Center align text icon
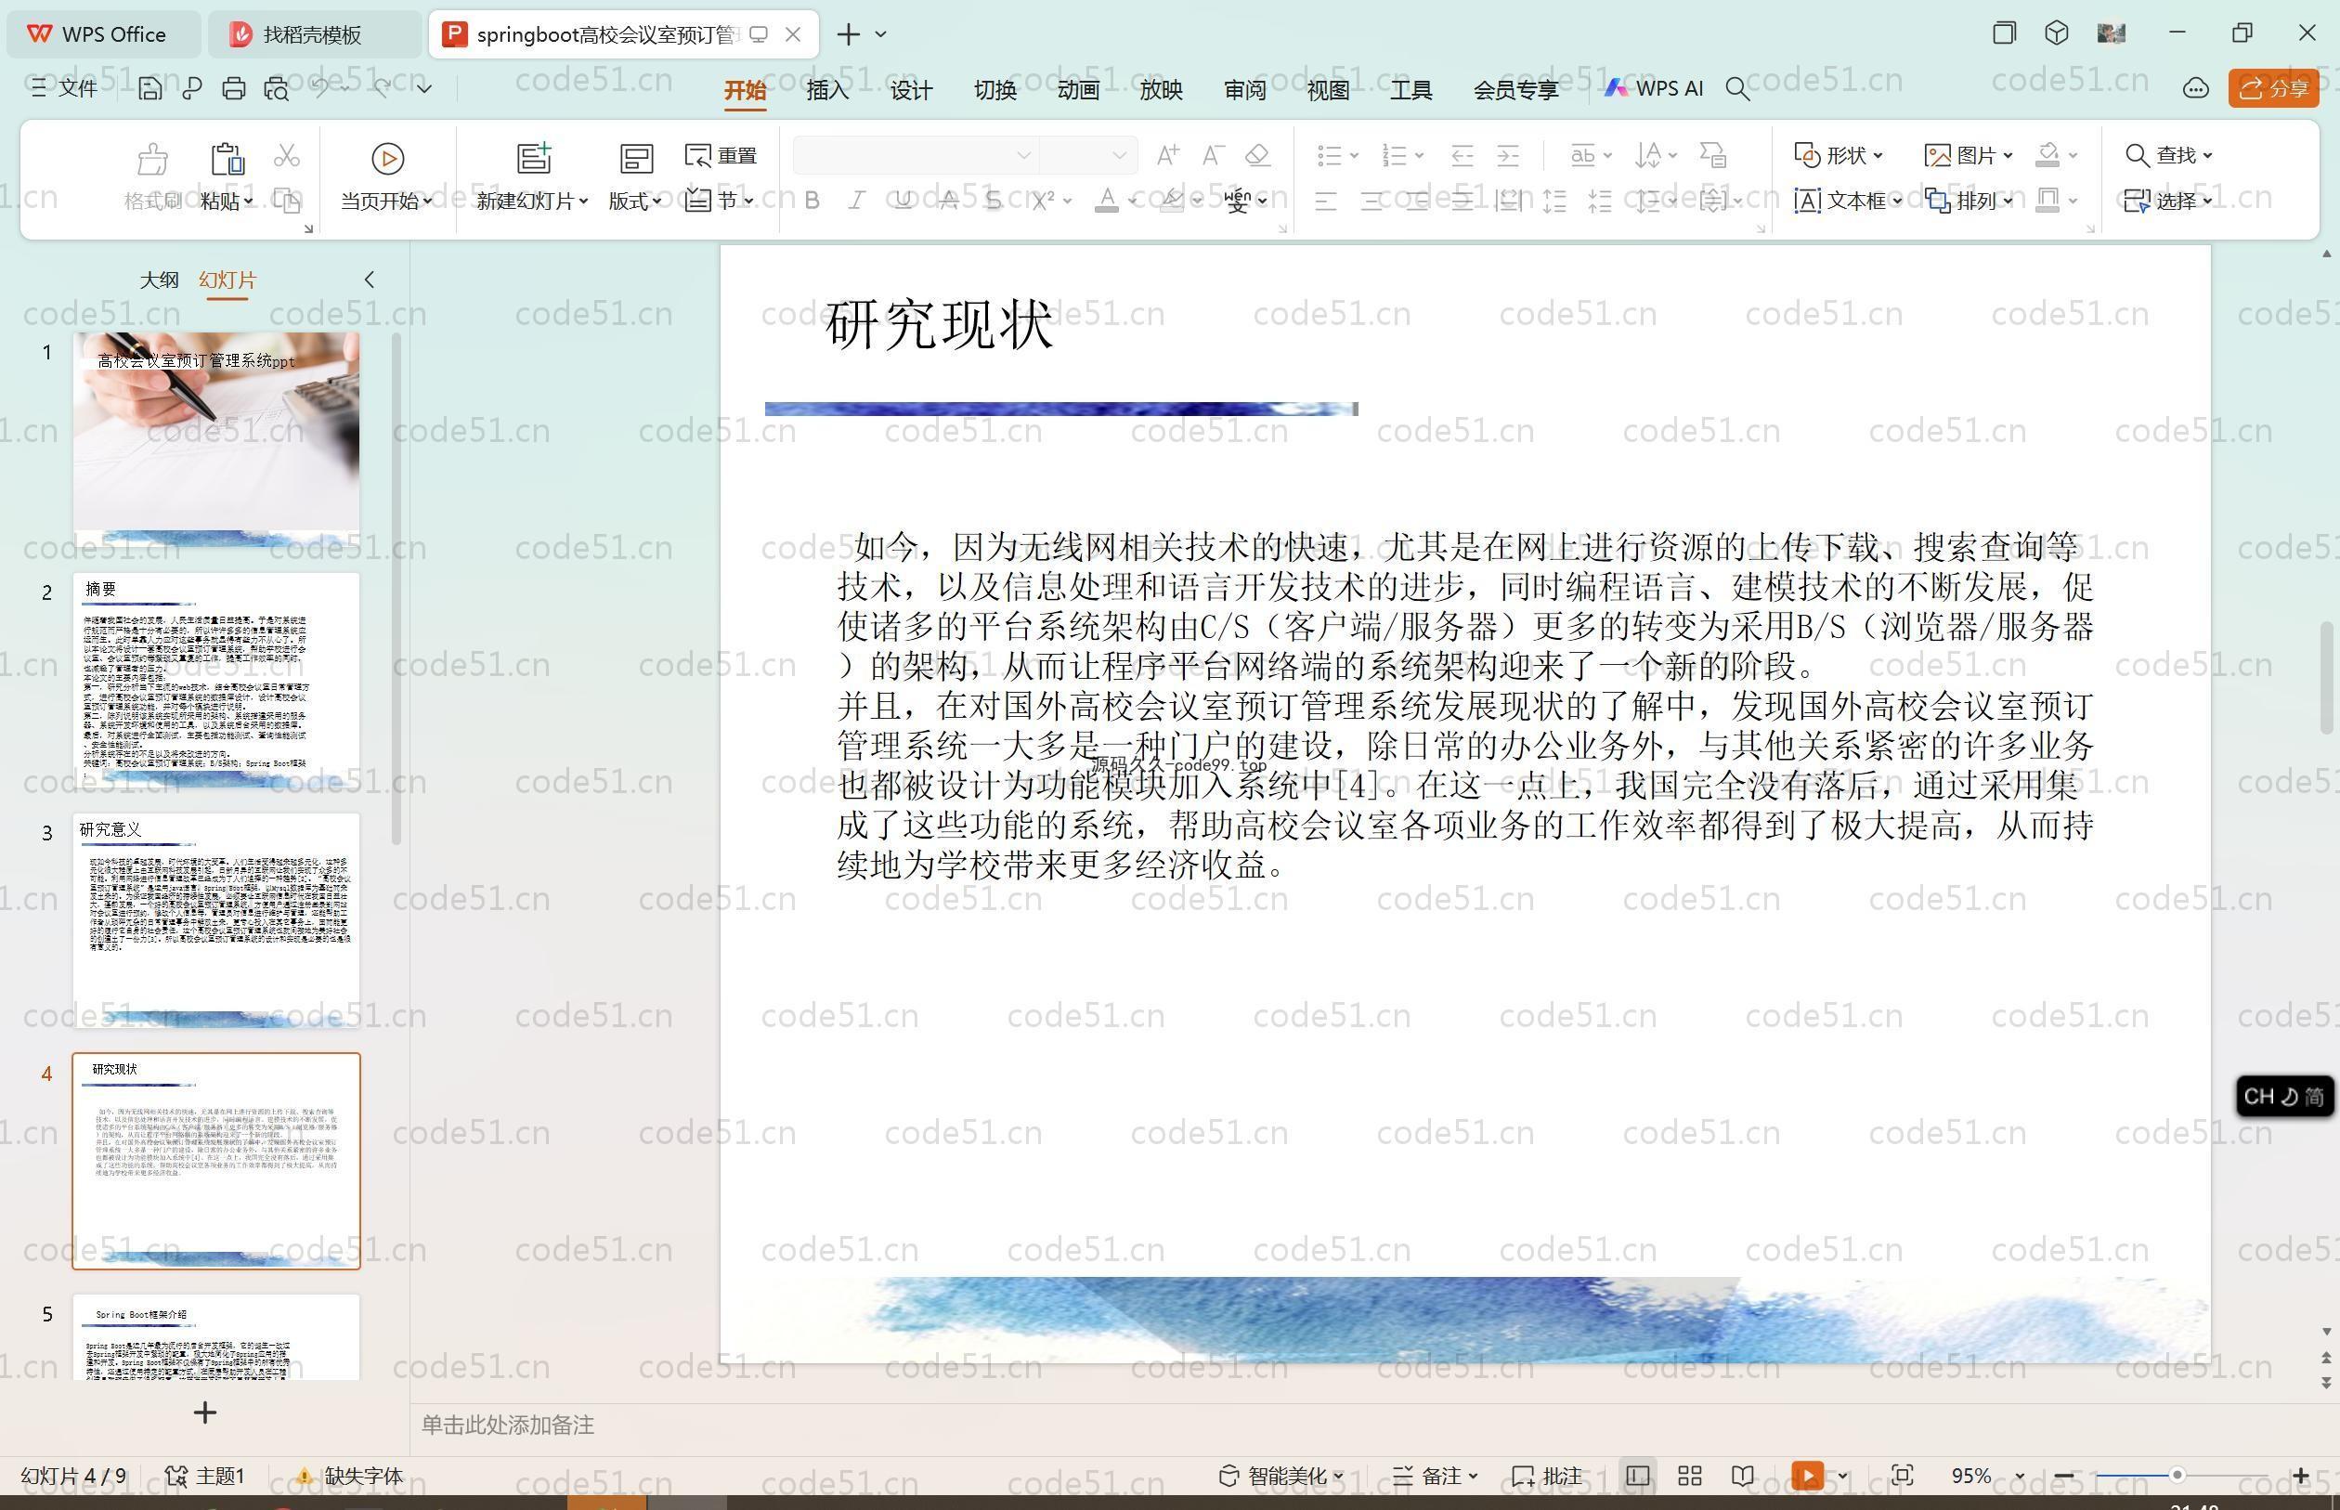The image size is (2340, 1510). 1371,202
